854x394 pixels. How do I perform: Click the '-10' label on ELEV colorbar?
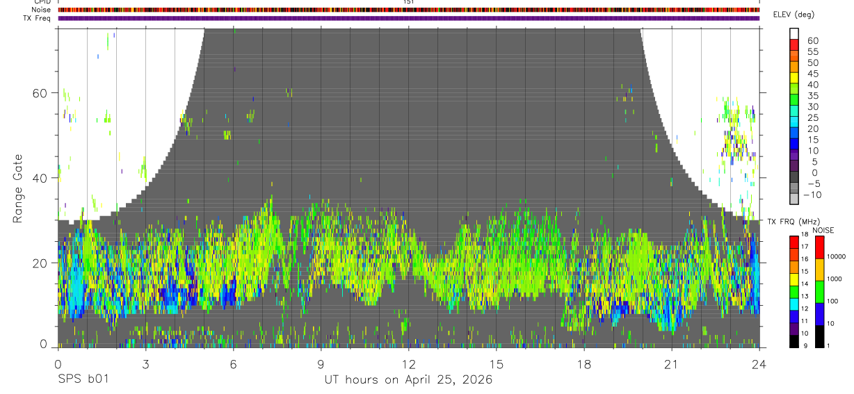point(813,195)
